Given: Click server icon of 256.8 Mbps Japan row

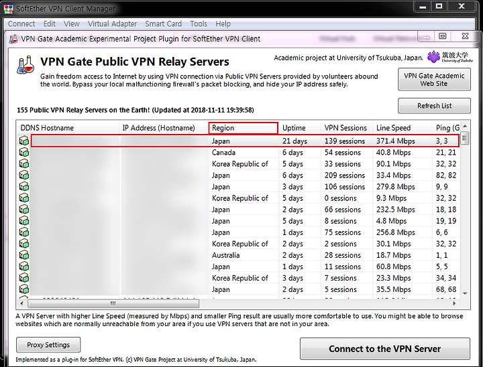Looking at the screenshot, I should click(x=24, y=232).
